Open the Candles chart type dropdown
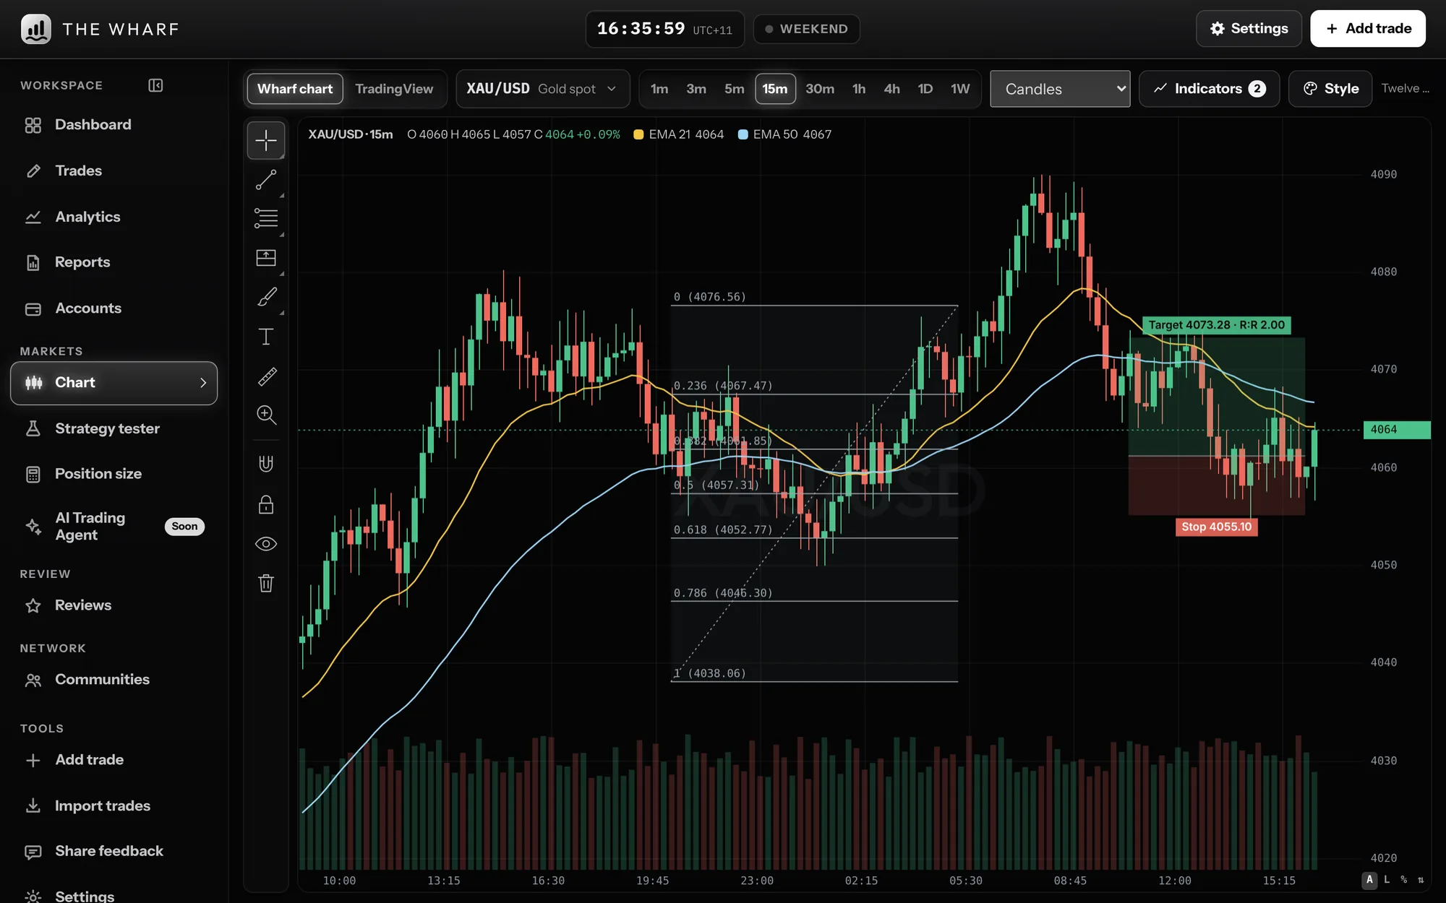Image resolution: width=1446 pixels, height=903 pixels. (1060, 89)
